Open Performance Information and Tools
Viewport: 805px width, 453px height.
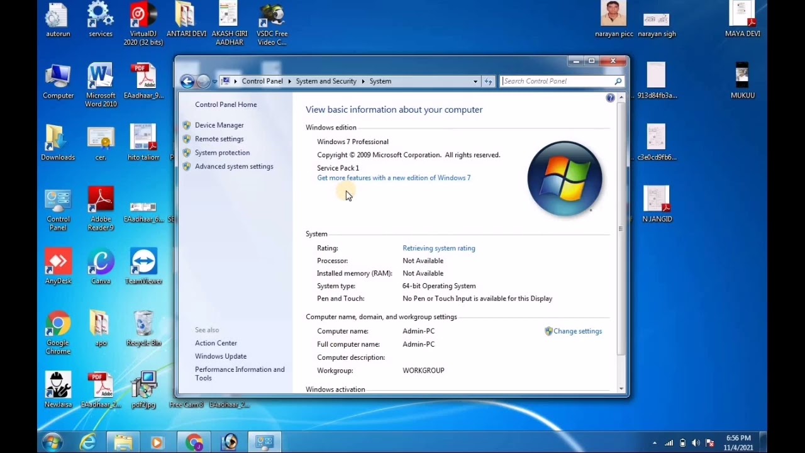tap(240, 374)
